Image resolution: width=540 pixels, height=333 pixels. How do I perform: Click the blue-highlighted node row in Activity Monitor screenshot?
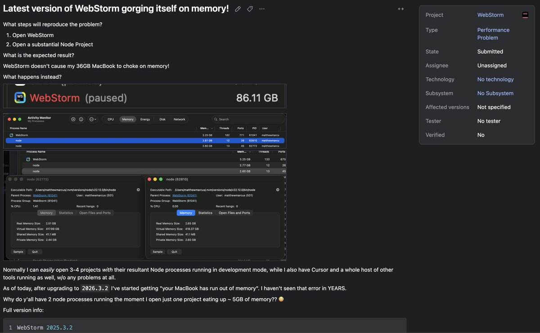(145, 141)
